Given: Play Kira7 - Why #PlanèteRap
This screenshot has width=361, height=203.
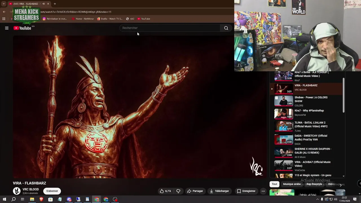Looking at the screenshot, I should click(306, 114).
